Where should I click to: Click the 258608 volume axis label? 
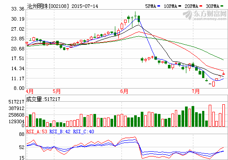tap(16, 115)
